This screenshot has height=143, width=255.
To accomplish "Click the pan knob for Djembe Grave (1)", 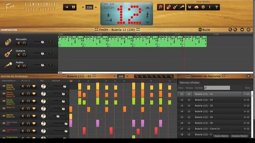I will tap(43, 116).
